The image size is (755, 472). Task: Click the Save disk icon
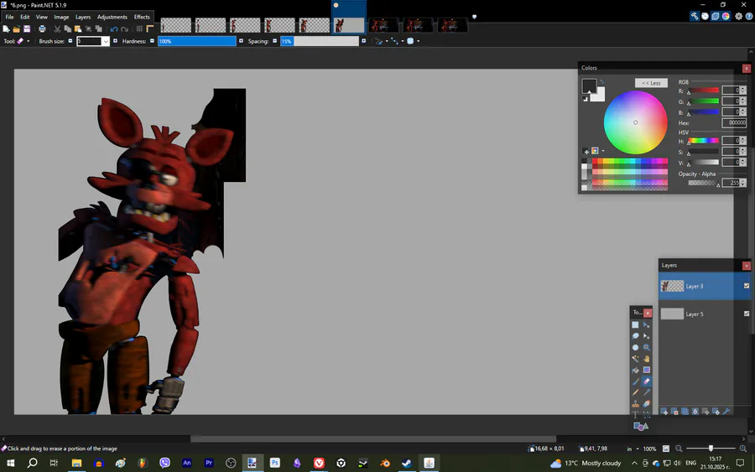(x=27, y=29)
